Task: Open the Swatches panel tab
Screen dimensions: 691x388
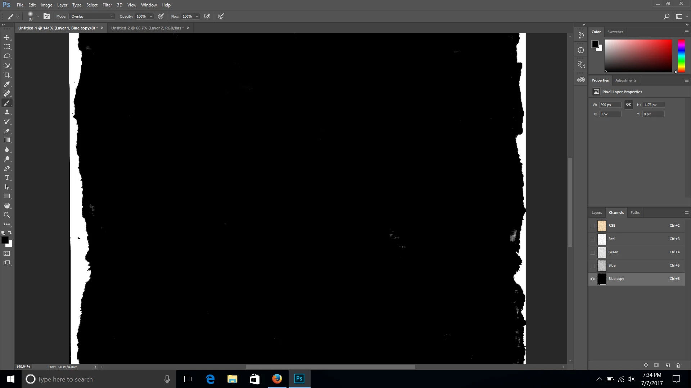Action: point(615,32)
